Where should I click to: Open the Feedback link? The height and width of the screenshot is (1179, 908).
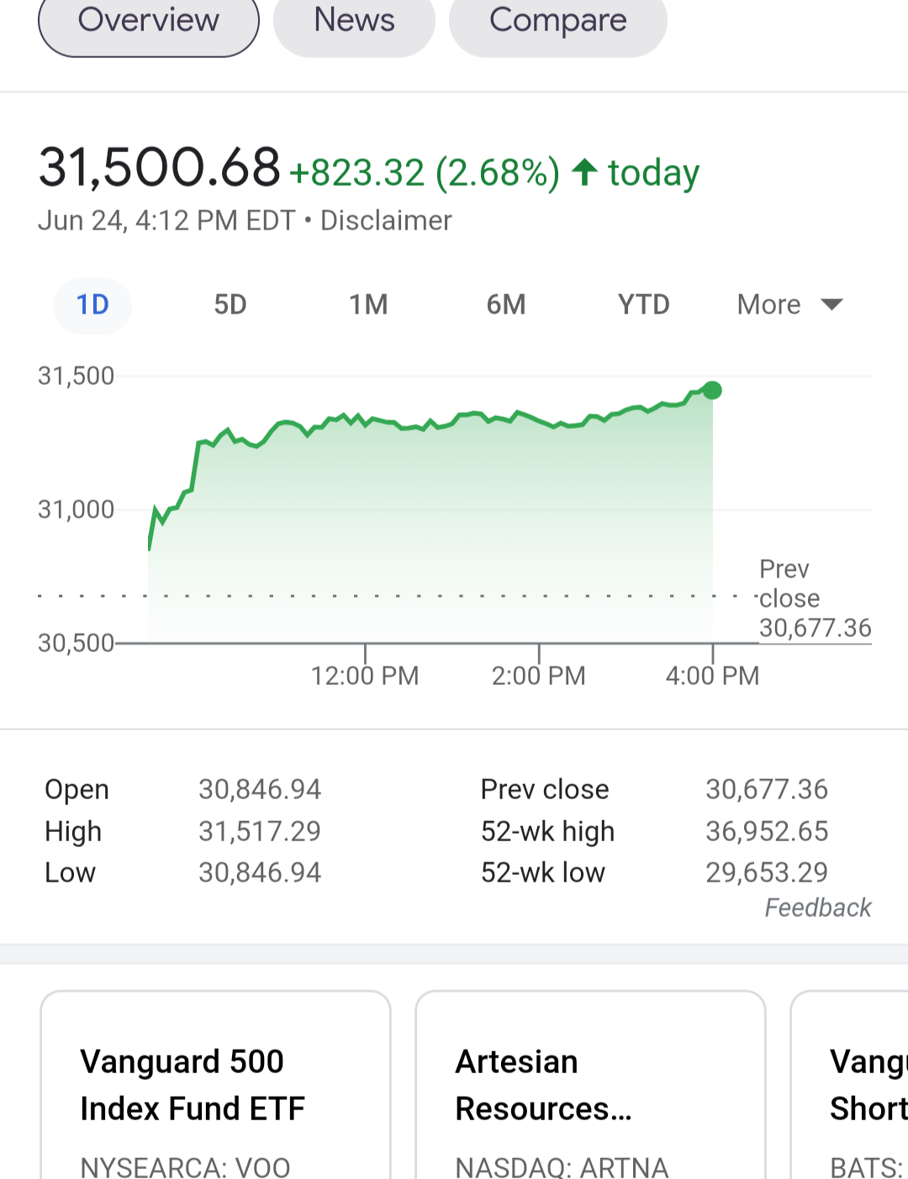(817, 908)
